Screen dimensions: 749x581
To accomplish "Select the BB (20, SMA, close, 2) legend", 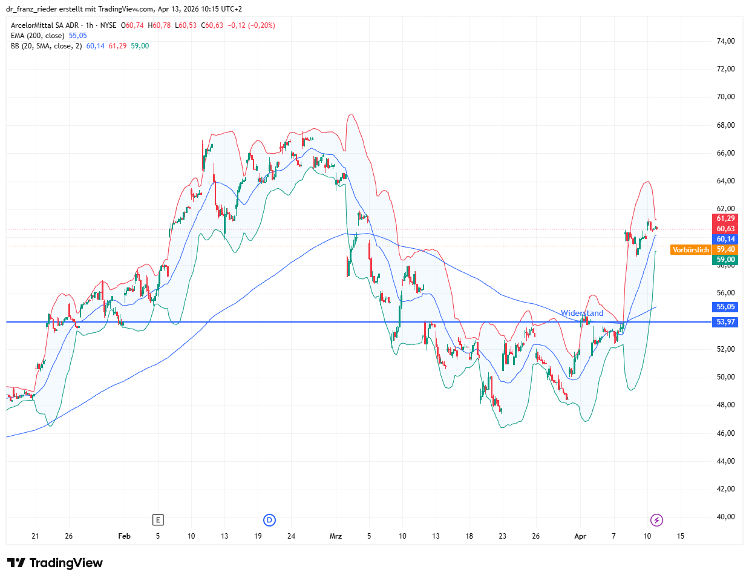I will pos(46,46).
